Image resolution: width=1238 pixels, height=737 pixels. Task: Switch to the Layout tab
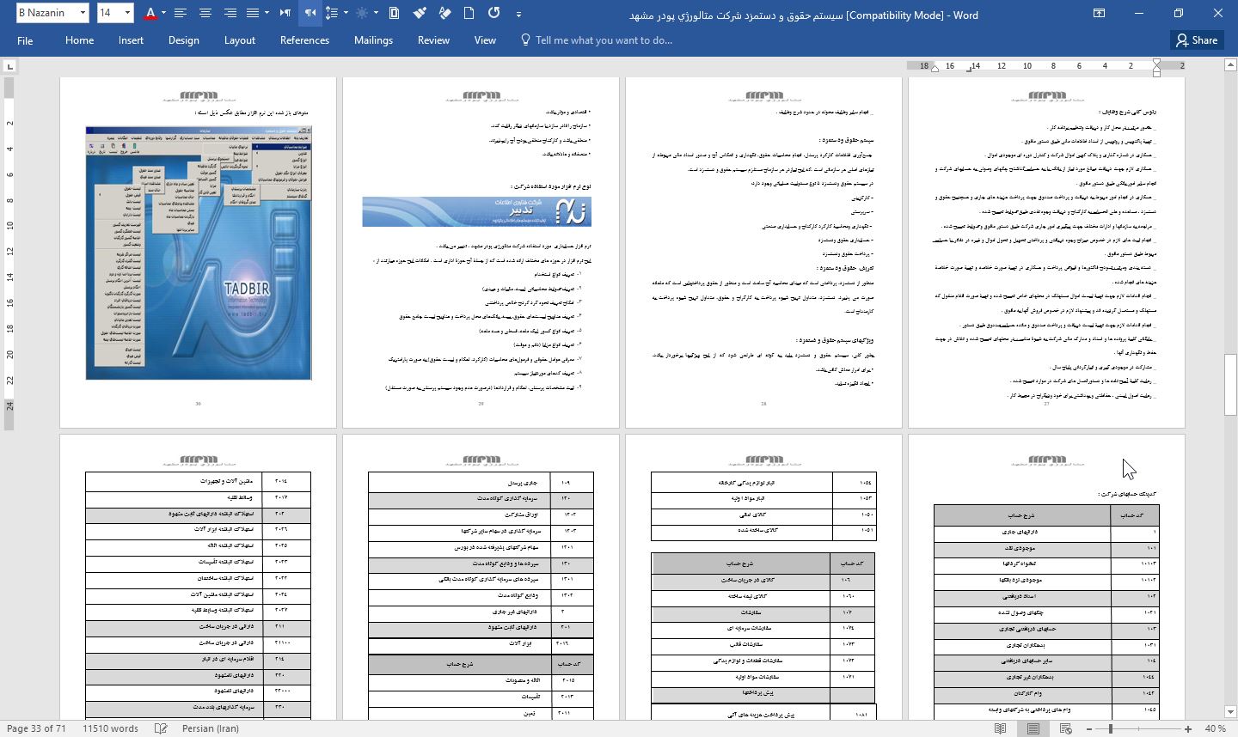(x=239, y=40)
